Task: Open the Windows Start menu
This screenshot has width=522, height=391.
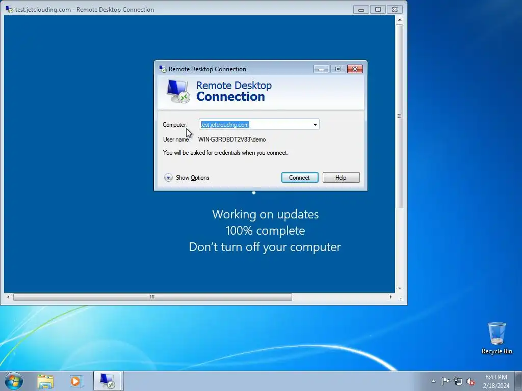Action: click(x=14, y=381)
